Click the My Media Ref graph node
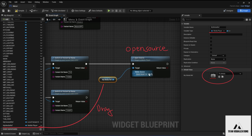The width and height of the screenshot is (252, 136). pos(107,80)
